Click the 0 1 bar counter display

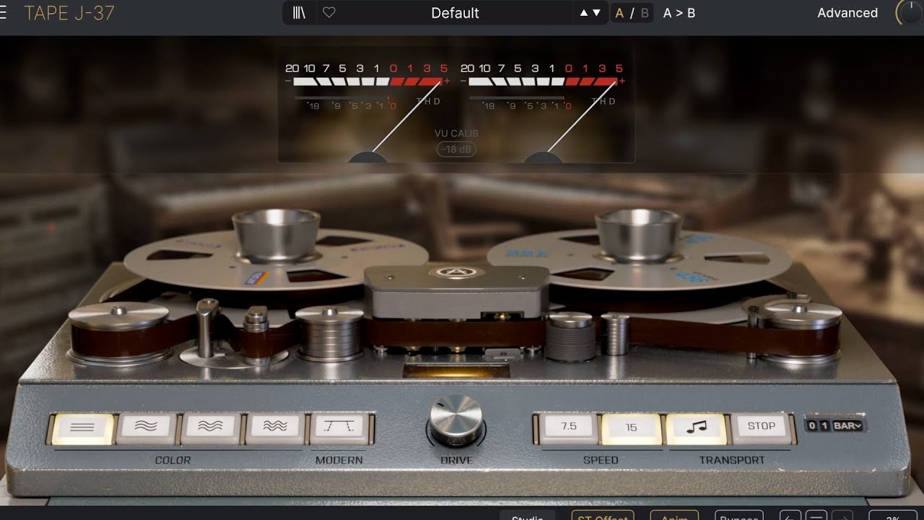pyautogui.click(x=818, y=425)
